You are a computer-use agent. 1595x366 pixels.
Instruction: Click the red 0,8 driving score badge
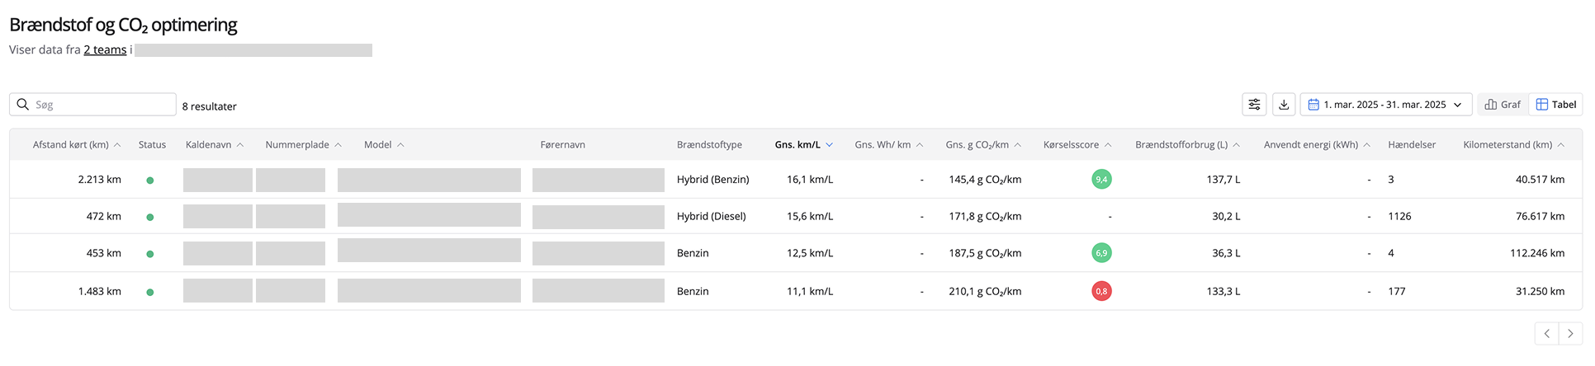pos(1101,291)
